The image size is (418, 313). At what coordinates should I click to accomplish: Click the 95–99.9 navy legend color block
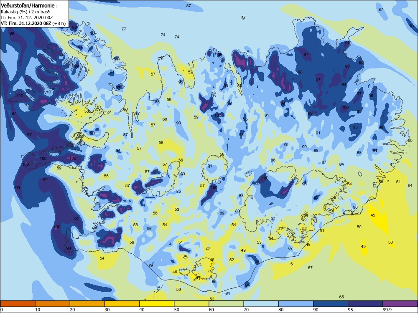click(x=365, y=304)
